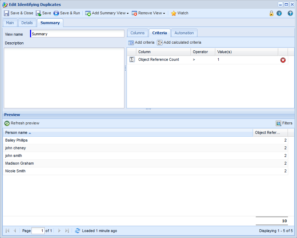Open the help question mark icon
This screenshot has width=297, height=238.
[x=290, y=13]
